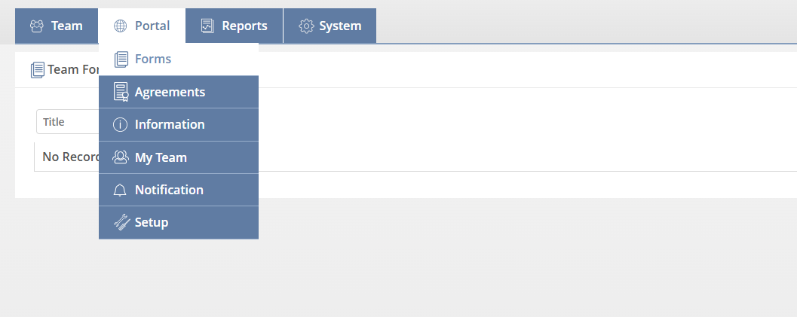
Task: Click the Forms document icon in menu
Action: pos(121,59)
